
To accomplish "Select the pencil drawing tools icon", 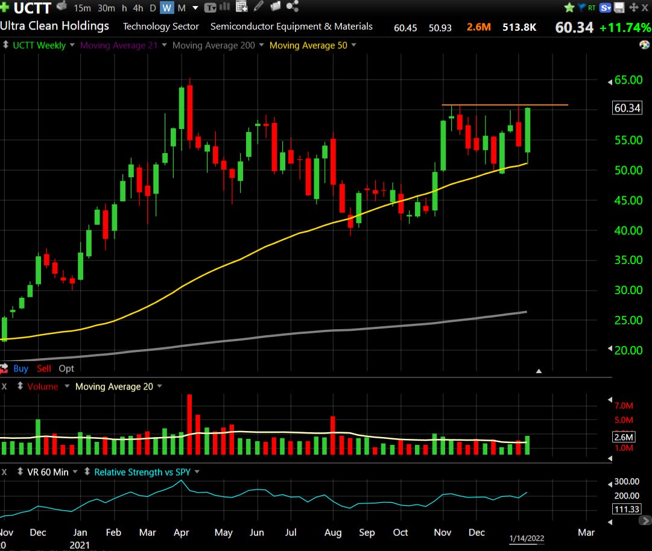I will [x=258, y=6].
